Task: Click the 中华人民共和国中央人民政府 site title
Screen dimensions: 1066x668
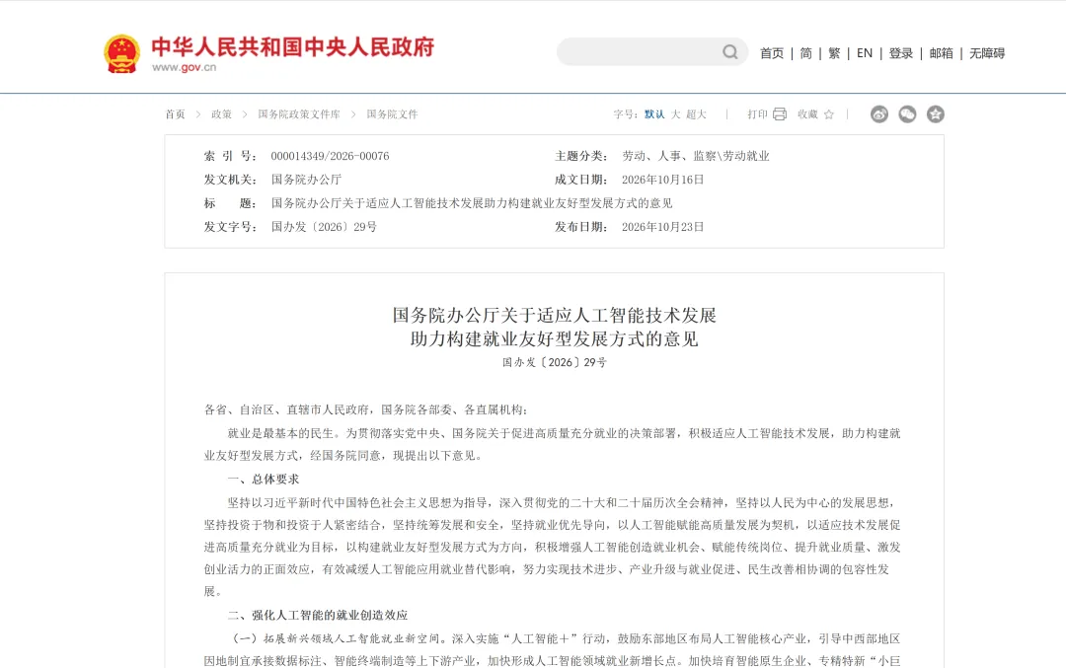Action: point(292,47)
